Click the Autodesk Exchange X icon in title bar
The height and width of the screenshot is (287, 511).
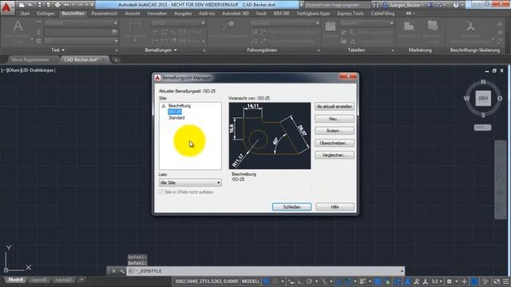(430, 5)
